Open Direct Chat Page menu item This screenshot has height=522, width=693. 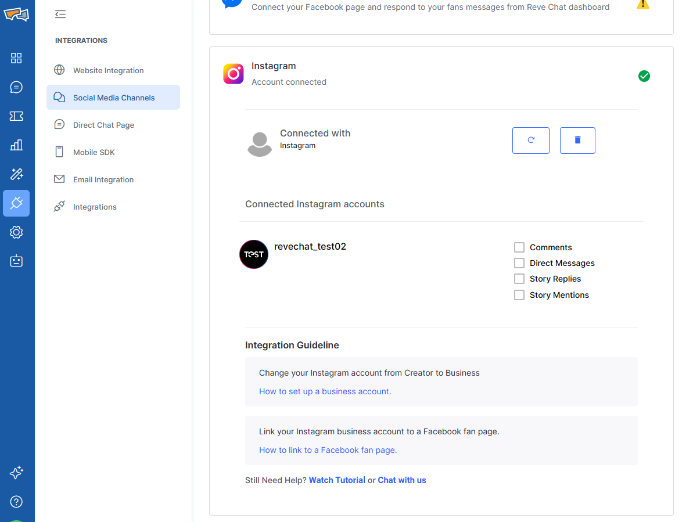(x=113, y=125)
